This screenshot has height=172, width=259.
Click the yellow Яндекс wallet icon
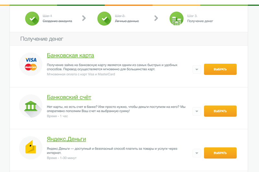tap(31, 148)
